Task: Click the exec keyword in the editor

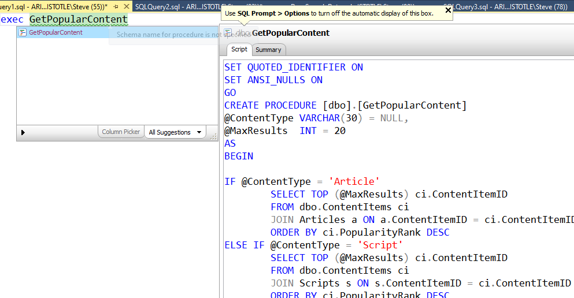Action: point(12,20)
